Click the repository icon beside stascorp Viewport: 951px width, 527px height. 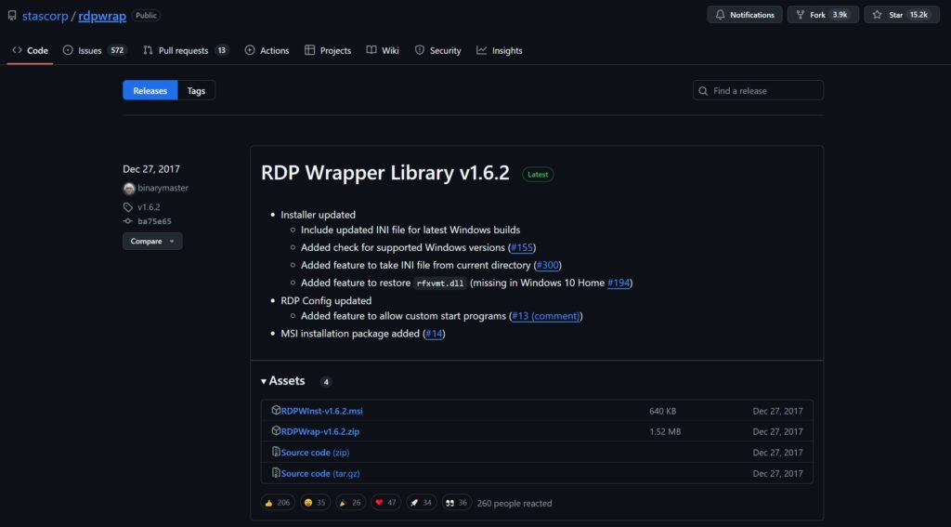(x=12, y=15)
